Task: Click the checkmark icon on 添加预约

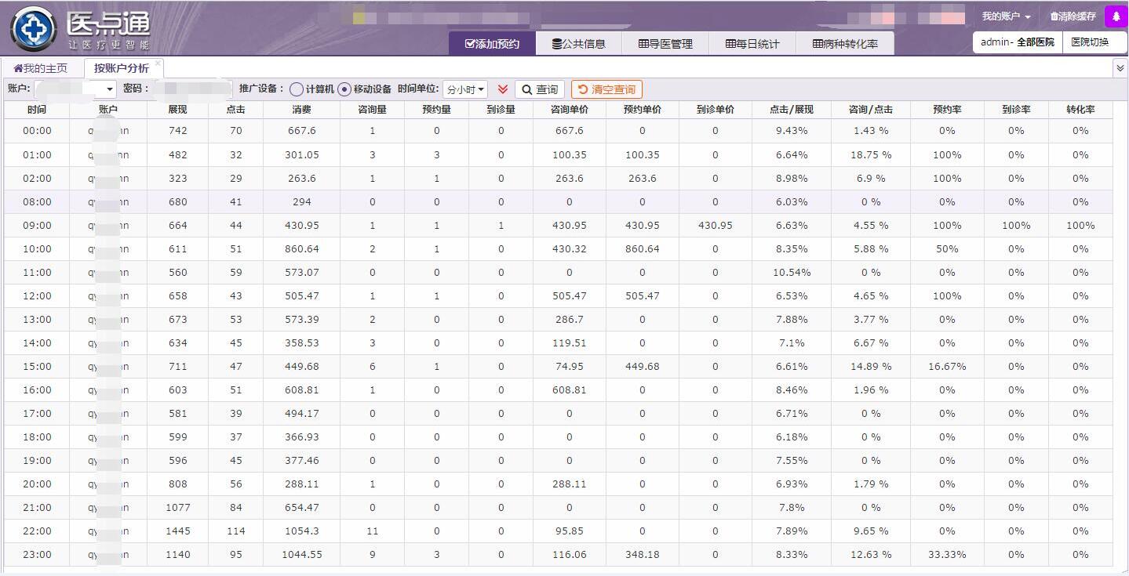Action: 469,44
